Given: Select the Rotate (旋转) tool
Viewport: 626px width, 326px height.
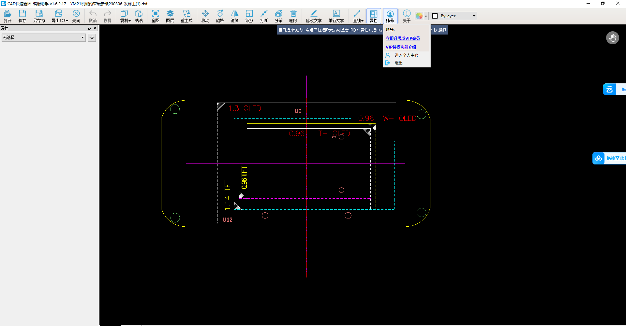Looking at the screenshot, I should [x=220, y=16].
